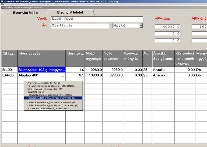Click Árucikk cell in the BIL001 row
207x147 pixels.
point(163,70)
